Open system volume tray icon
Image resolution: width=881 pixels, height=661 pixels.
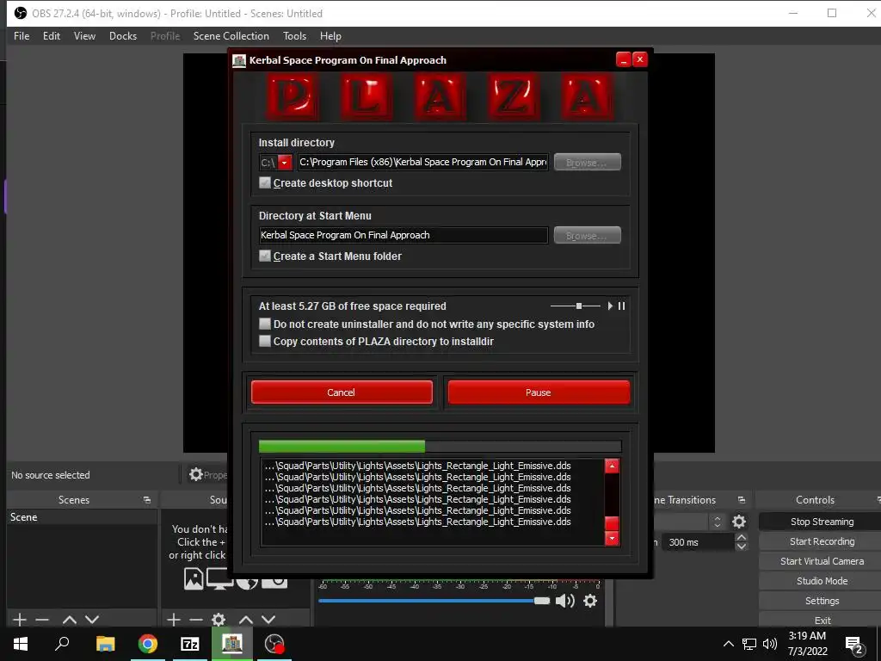click(x=770, y=644)
